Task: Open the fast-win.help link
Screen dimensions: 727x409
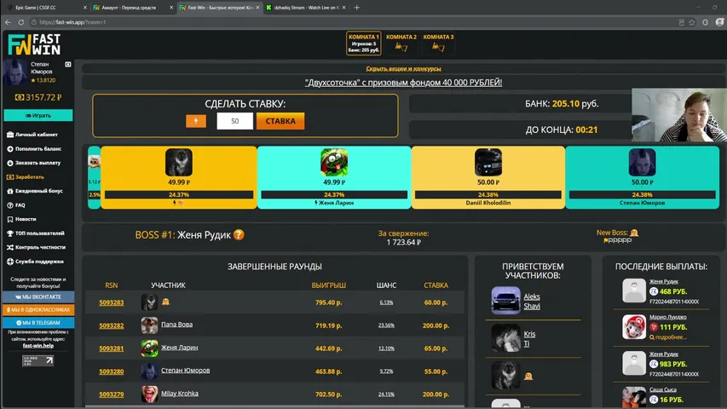Action: coord(38,346)
